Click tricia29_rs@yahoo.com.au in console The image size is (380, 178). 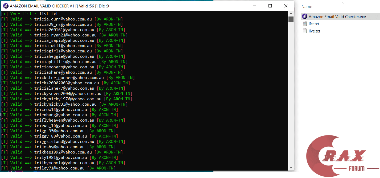(63, 24)
